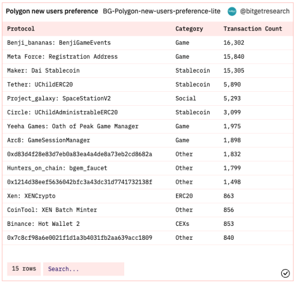Screen dimensions: 296x283
Task: Click transaction count 863
Action: pyautogui.click(x=229, y=196)
